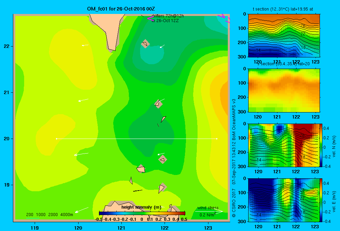
Task: Click the 'wind stress' legend label
Action: (208, 208)
